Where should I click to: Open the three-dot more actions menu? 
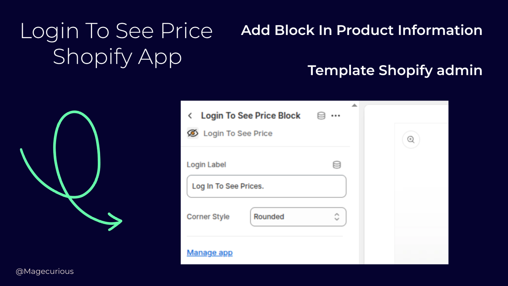(x=336, y=116)
